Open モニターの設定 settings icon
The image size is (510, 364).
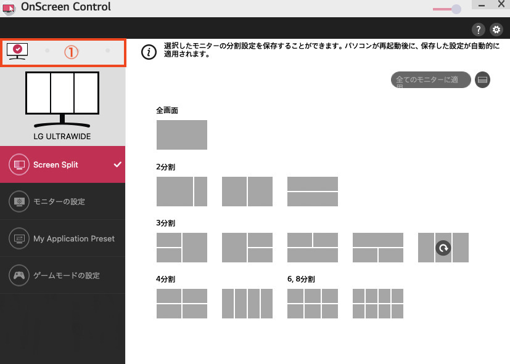point(19,201)
